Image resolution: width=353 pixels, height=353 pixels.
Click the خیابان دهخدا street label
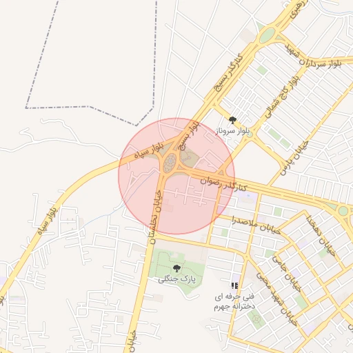click(321, 236)
